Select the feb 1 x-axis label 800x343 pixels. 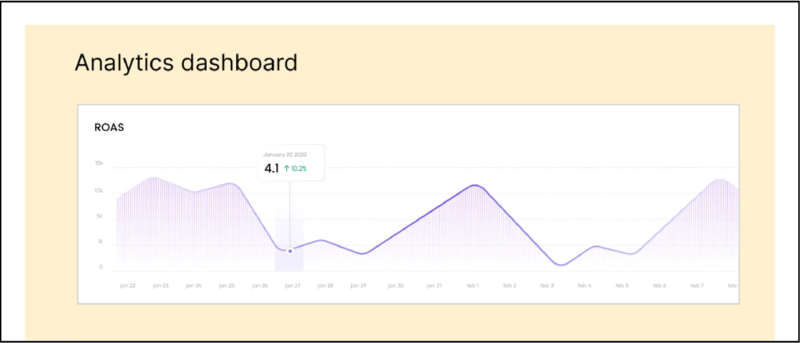tap(473, 285)
